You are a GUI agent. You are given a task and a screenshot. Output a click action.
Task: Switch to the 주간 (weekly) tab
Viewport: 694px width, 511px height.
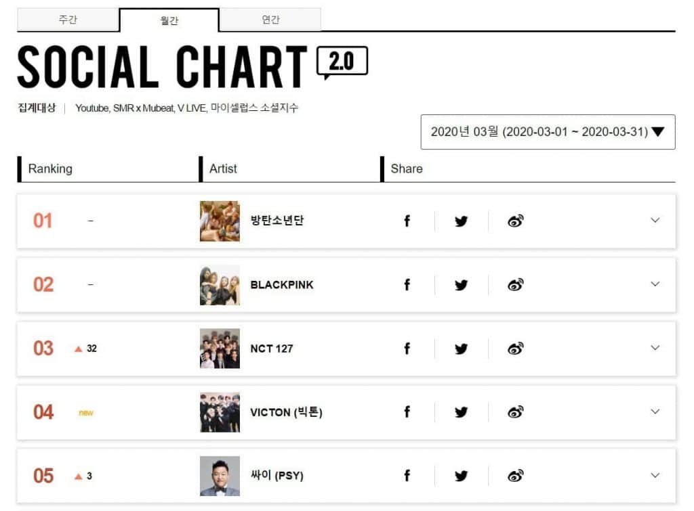tap(68, 20)
